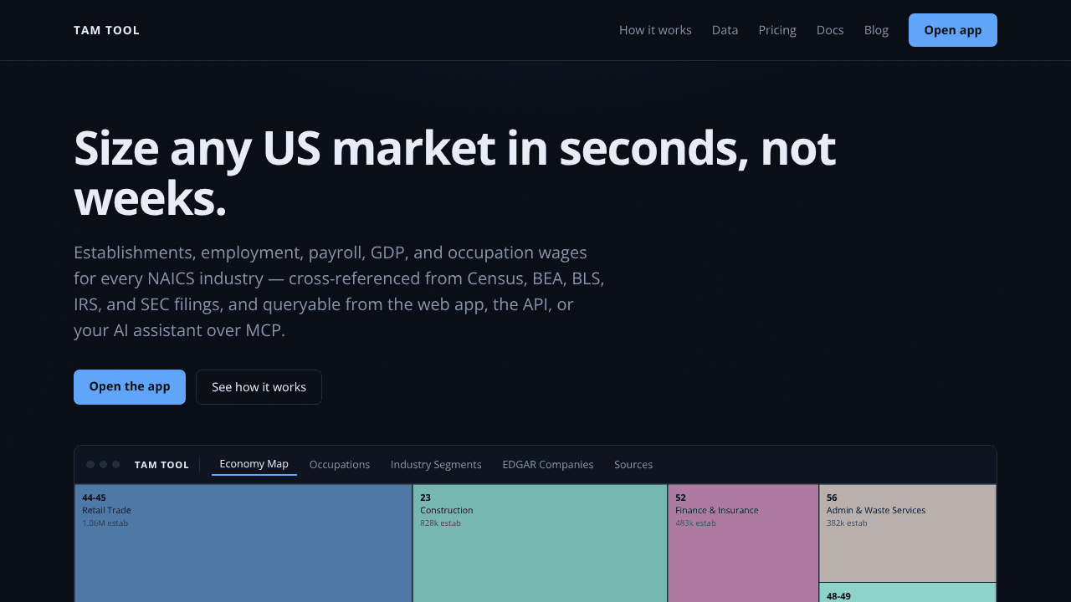Click the See how it works button
The image size is (1071, 602).
[259, 387]
